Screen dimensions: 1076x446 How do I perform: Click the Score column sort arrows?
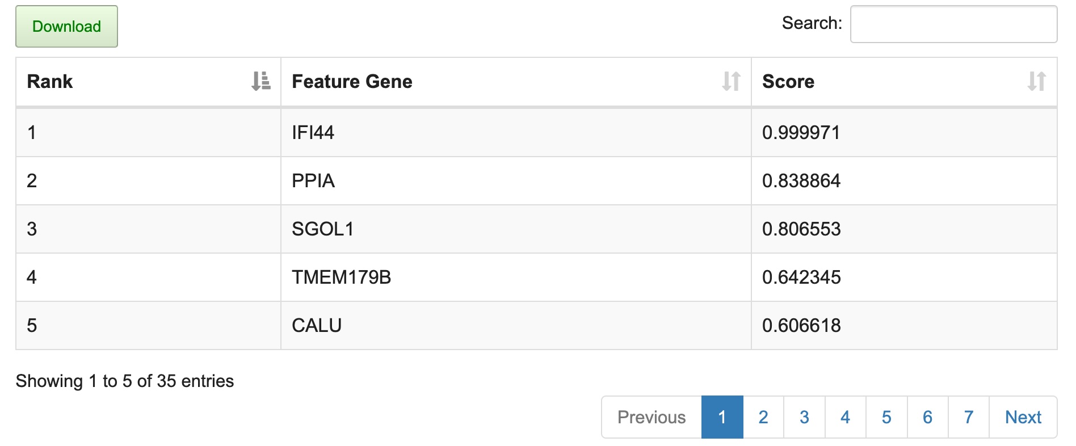(1037, 81)
